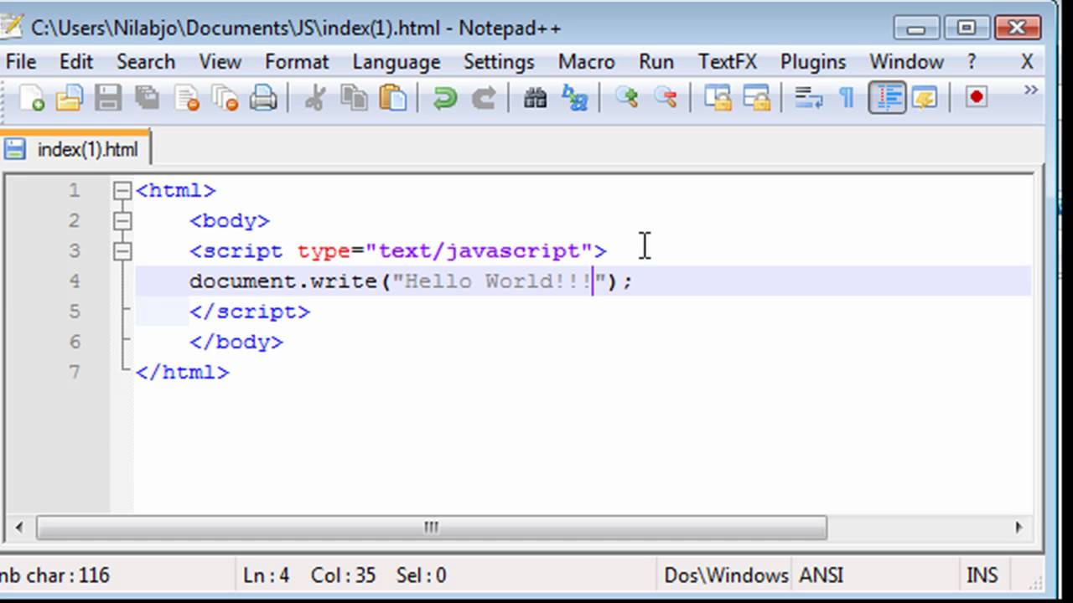The height and width of the screenshot is (603, 1073).
Task: Save the file with Save icon
Action: tap(108, 98)
